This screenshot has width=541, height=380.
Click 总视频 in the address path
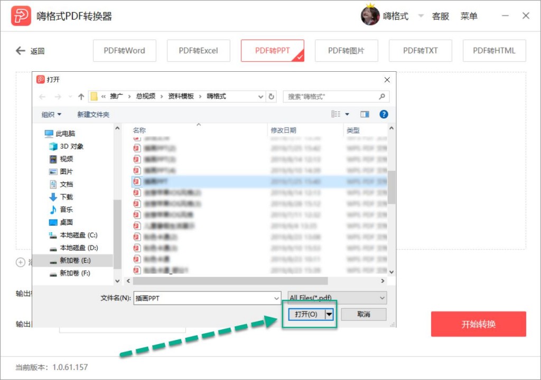(x=146, y=96)
